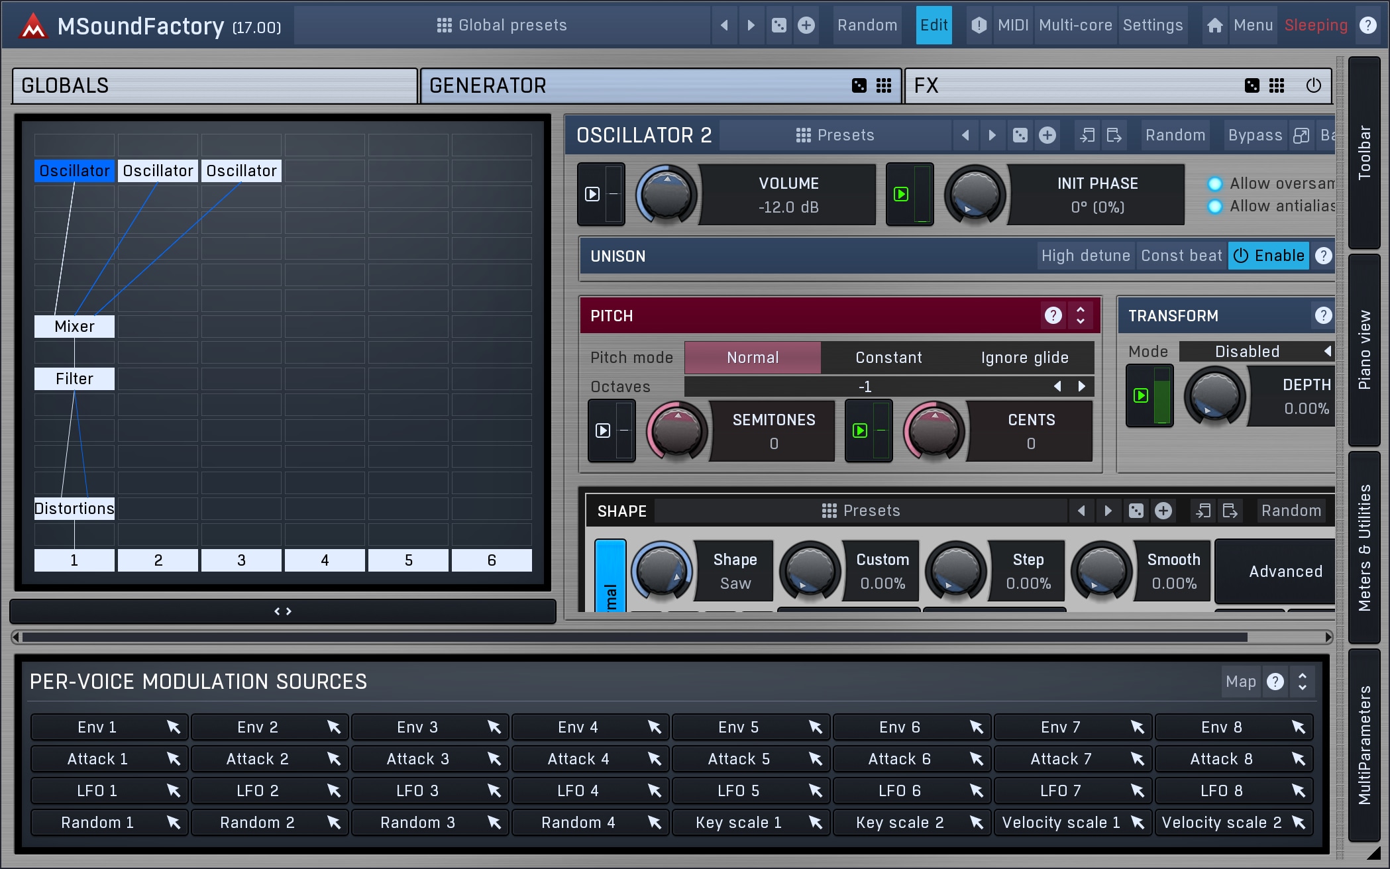Click the Env 1 modulation arrow icon
1390x869 pixels.
pos(174,727)
